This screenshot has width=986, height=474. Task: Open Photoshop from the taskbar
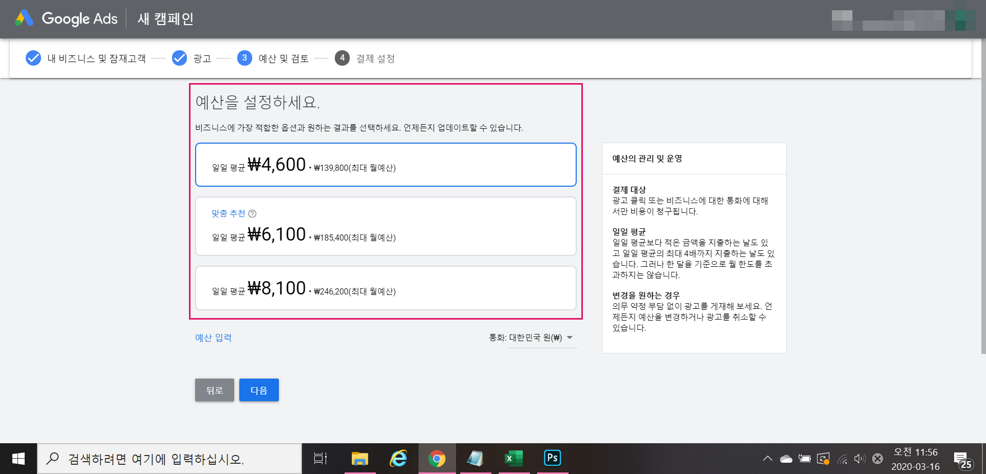553,459
